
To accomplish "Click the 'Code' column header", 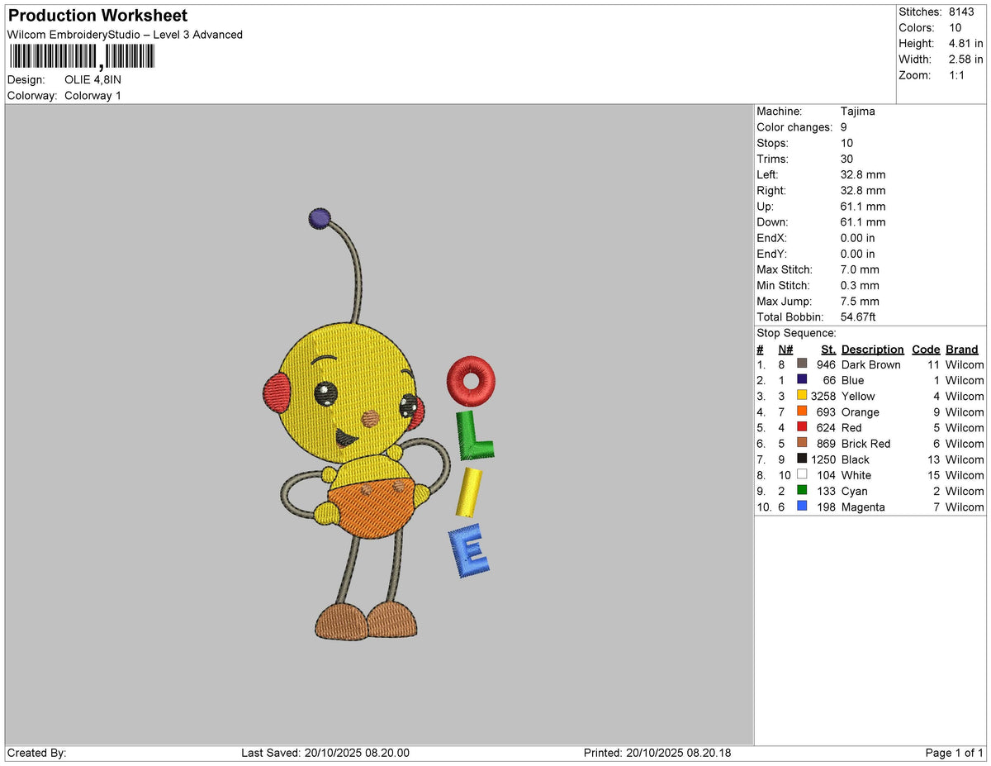I will pyautogui.click(x=927, y=350).
